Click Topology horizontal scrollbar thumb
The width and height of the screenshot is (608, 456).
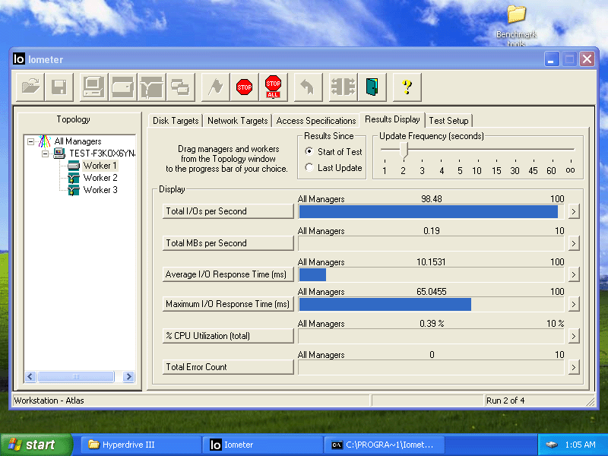pyautogui.click(x=76, y=376)
